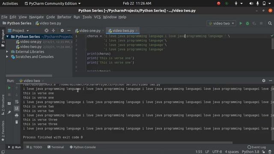Screen dimensions: 274x154
Task: Hide the Run panel with minus icon
Action: pos(271,80)
